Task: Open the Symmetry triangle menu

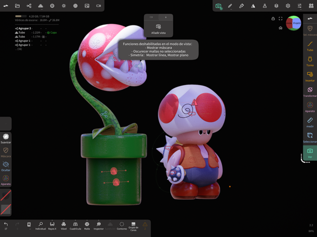Action: pos(253,6)
